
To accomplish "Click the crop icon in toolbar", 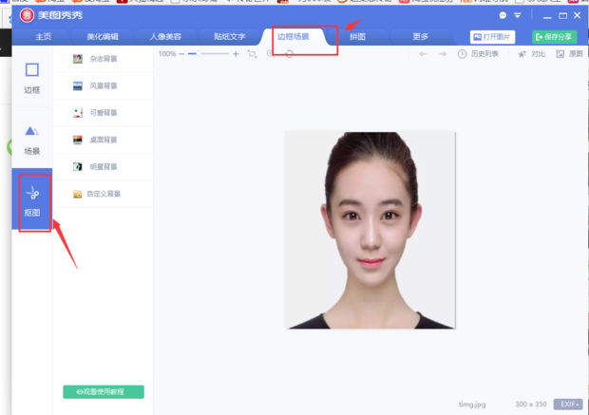I will tap(252, 54).
